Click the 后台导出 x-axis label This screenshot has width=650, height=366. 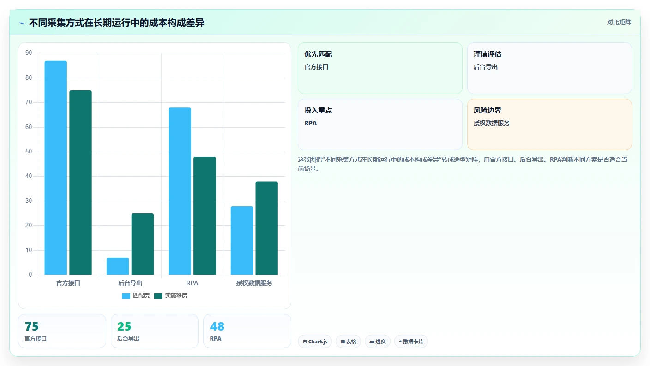[130, 283]
